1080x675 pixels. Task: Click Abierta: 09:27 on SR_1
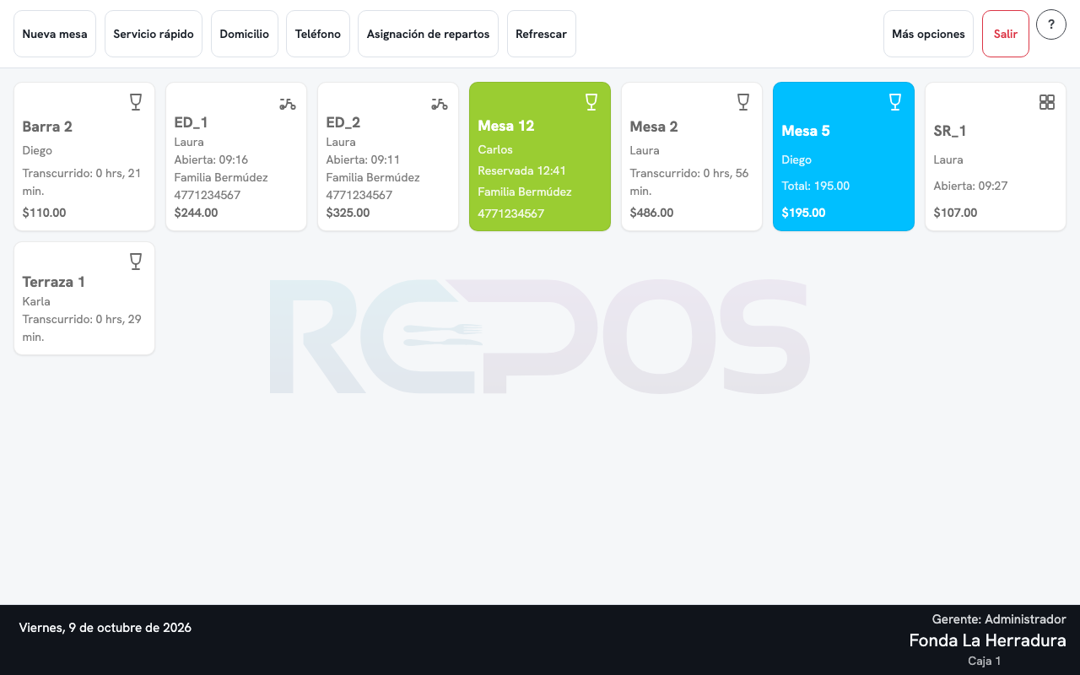[970, 186]
